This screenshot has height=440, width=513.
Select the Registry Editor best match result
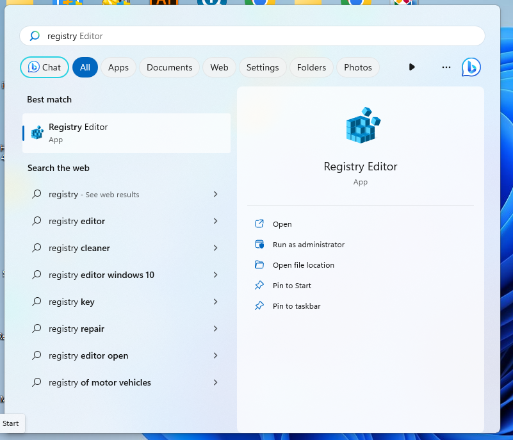[126, 133]
